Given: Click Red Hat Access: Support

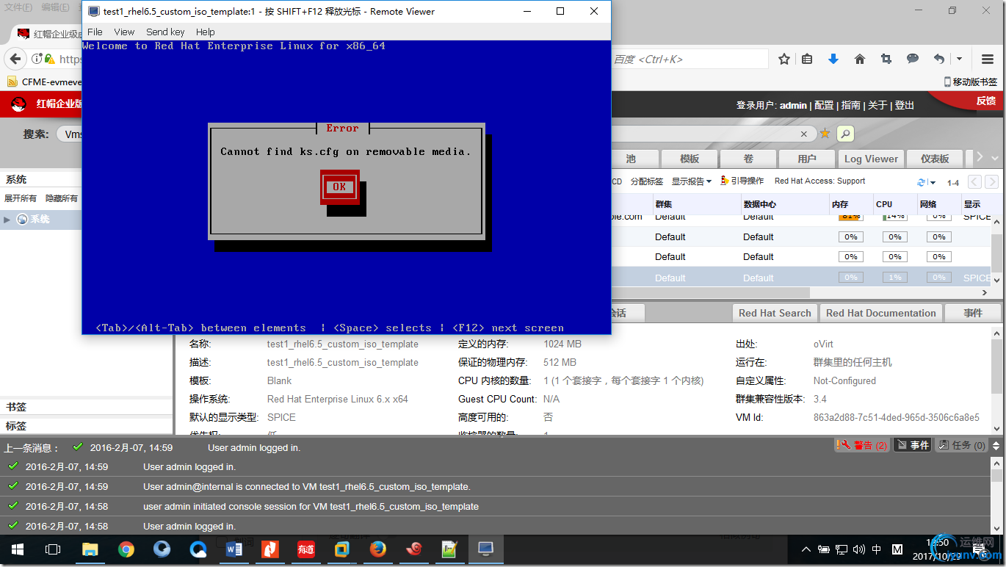Looking at the screenshot, I should tap(819, 181).
